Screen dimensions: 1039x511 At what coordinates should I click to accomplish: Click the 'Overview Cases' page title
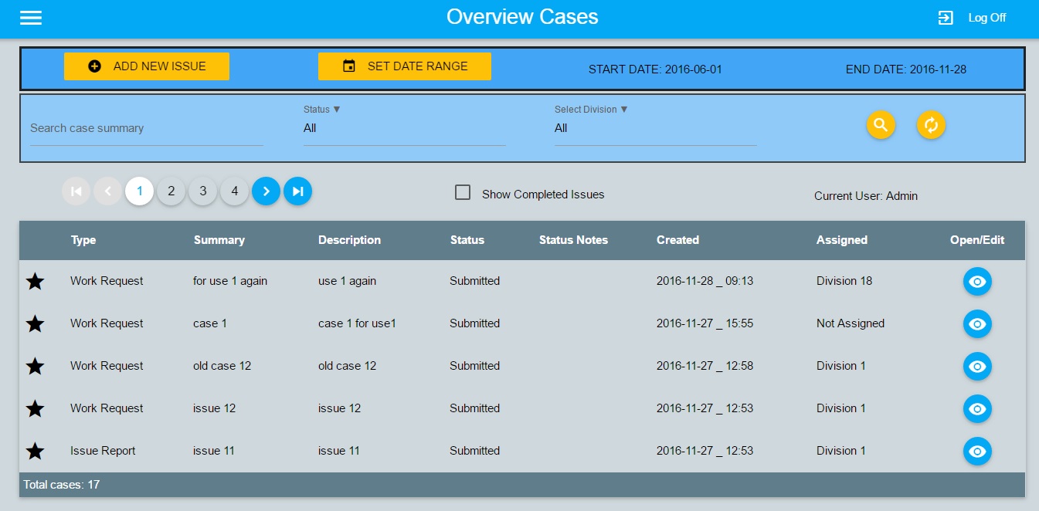click(x=522, y=17)
